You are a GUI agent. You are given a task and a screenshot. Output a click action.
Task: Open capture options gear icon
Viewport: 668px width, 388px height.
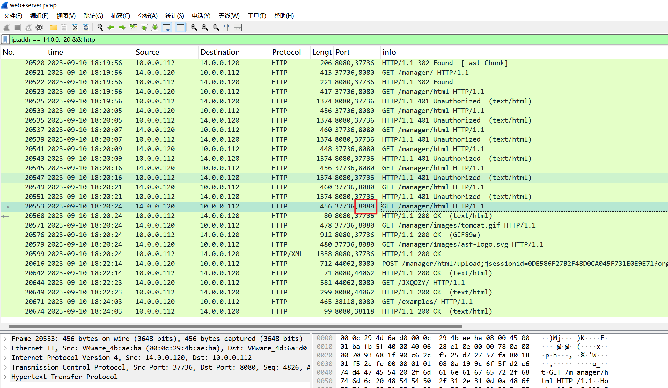click(39, 27)
